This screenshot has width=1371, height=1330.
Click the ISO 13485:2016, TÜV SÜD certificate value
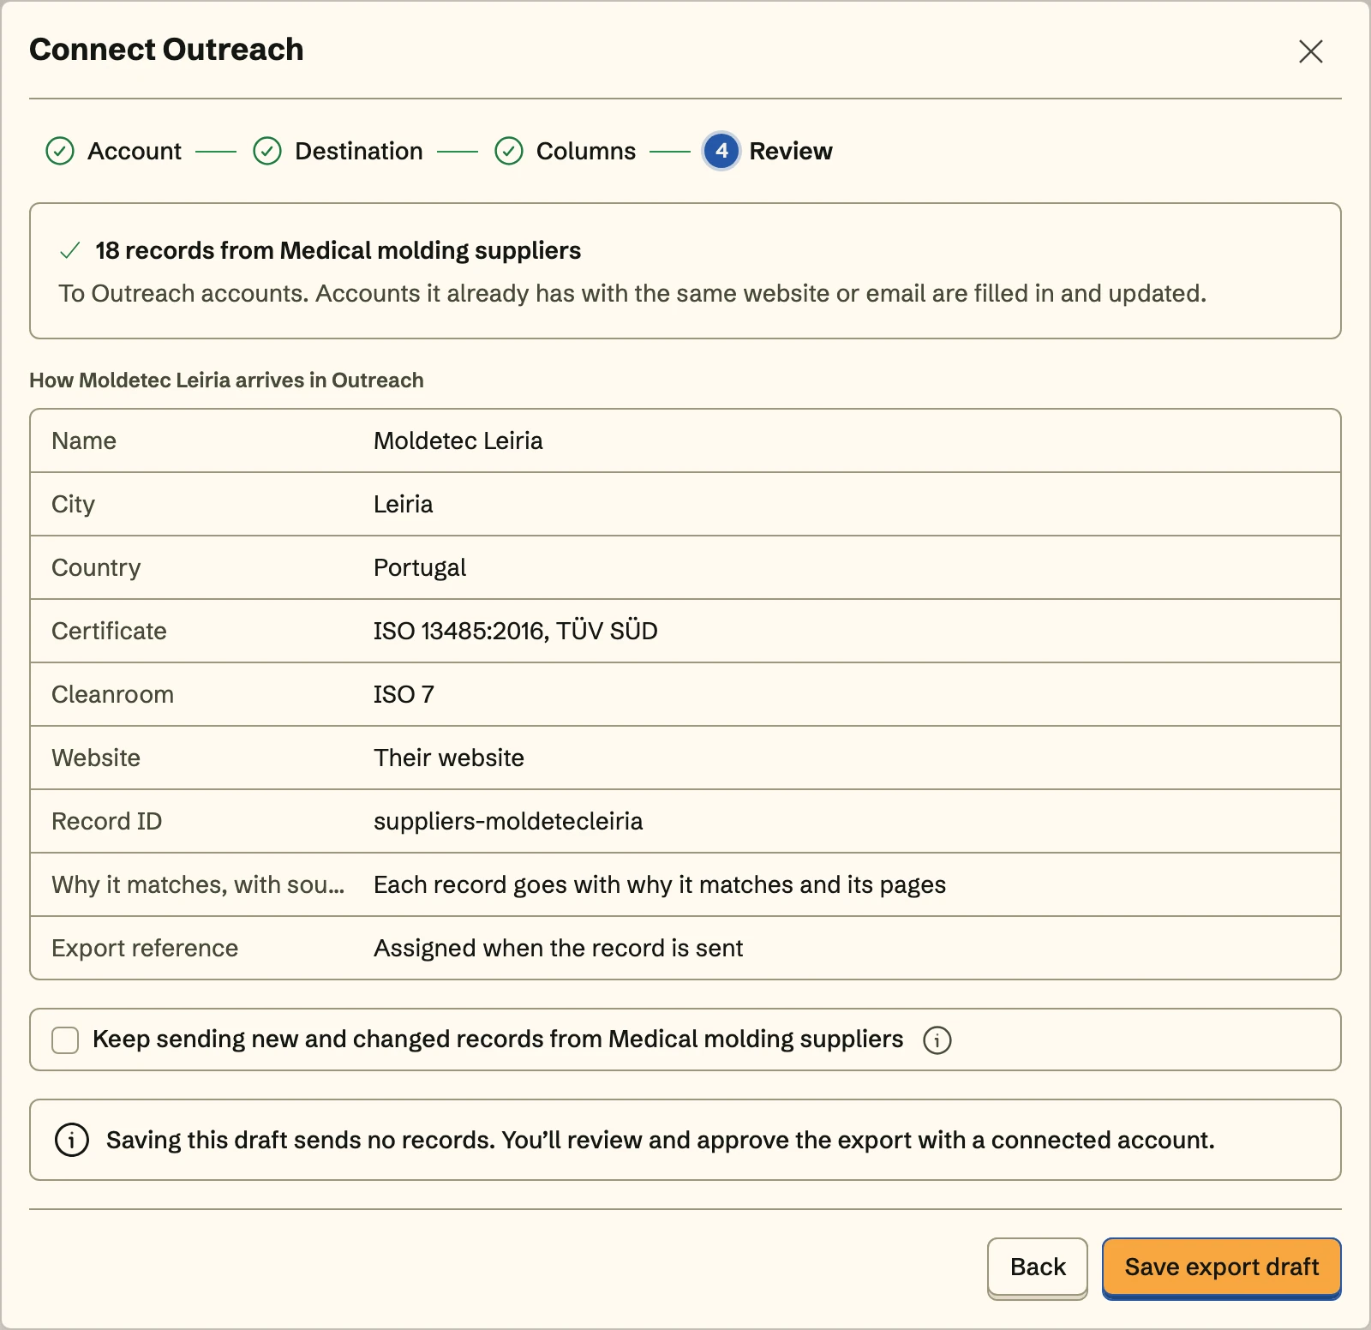pos(516,631)
